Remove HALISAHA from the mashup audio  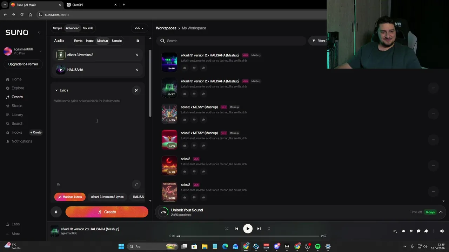click(x=137, y=70)
